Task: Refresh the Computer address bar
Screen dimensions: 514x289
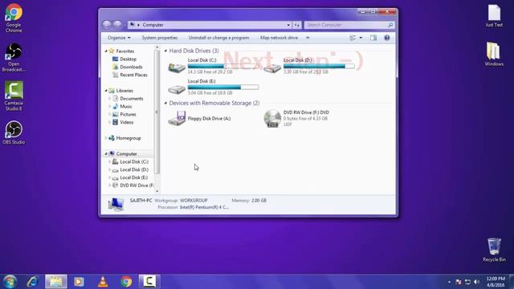Action: click(296, 25)
